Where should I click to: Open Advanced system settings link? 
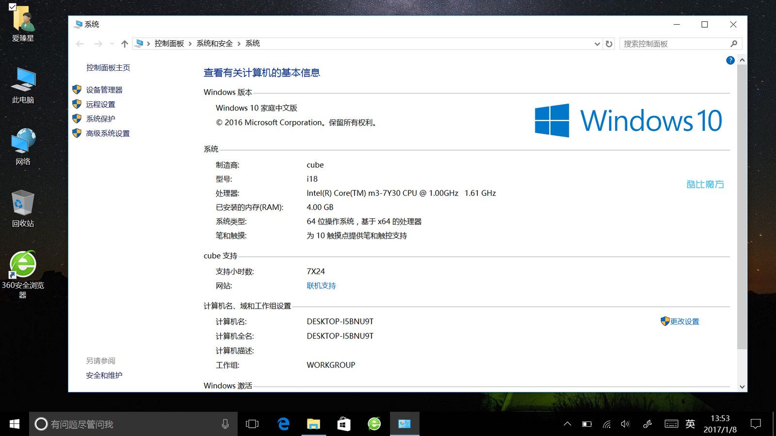[x=108, y=133]
